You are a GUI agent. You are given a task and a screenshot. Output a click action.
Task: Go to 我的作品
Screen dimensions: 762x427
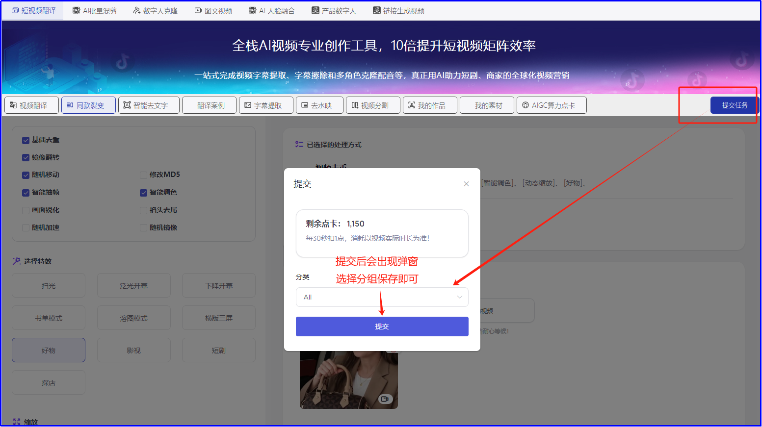click(x=430, y=105)
